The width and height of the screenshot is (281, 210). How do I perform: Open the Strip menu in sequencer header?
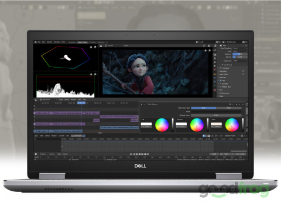pos(84,100)
